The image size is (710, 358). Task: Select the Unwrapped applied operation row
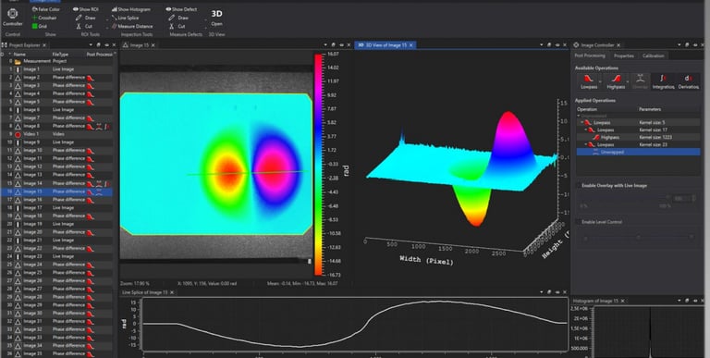coord(638,153)
